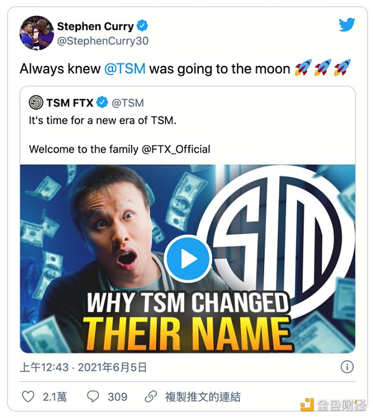Open the info circle icon
This screenshot has height=418, width=373.
(347, 367)
